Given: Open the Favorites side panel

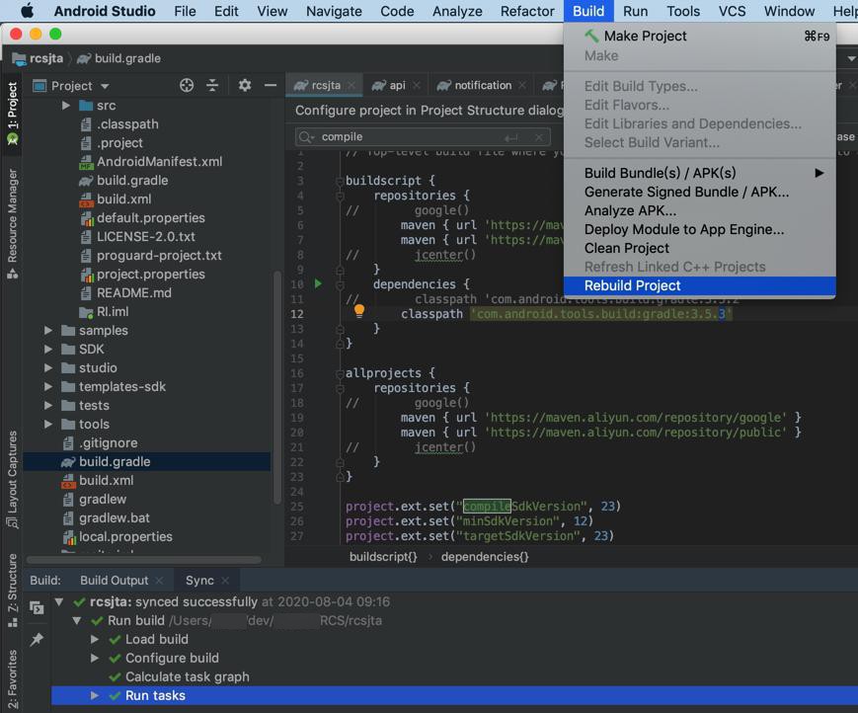Looking at the screenshot, I should (12, 679).
